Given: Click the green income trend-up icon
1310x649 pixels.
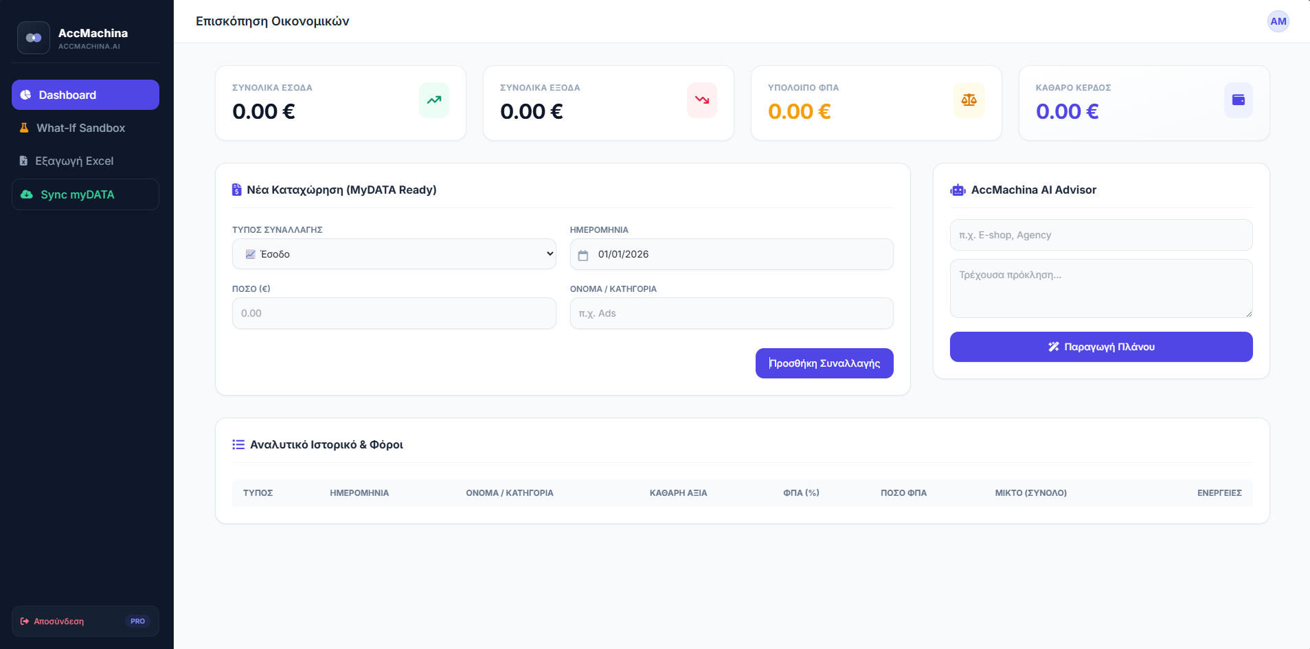Looking at the screenshot, I should coord(434,100).
